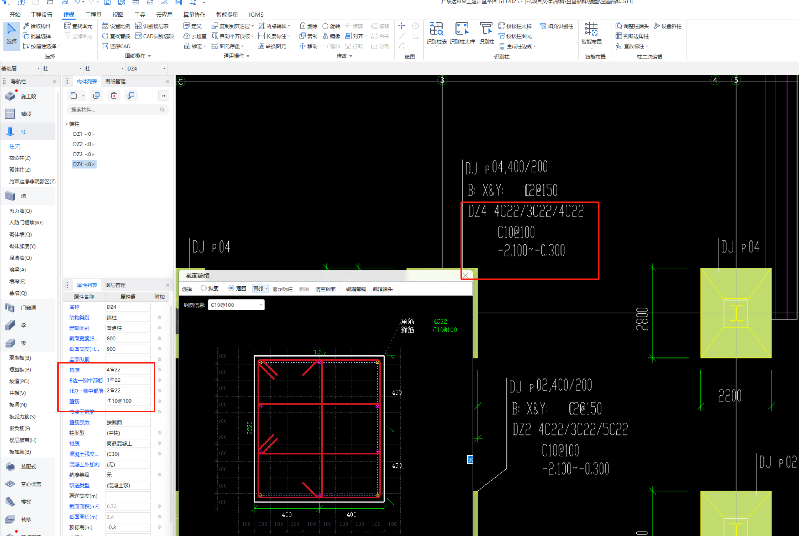Open the 工程设置 ribbon tab
799x536 pixels.
[42, 14]
